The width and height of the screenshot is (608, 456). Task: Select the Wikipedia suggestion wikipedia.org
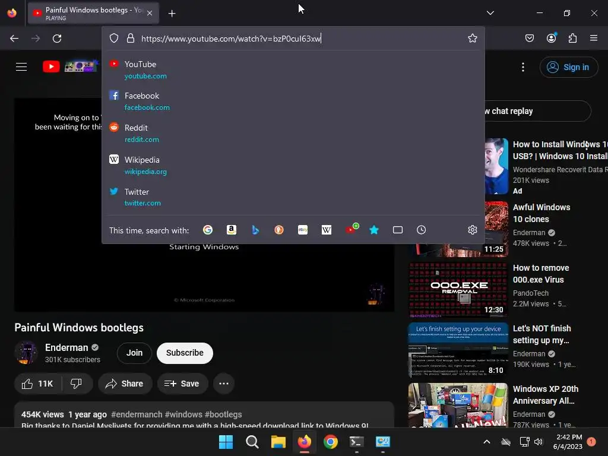[x=293, y=165]
